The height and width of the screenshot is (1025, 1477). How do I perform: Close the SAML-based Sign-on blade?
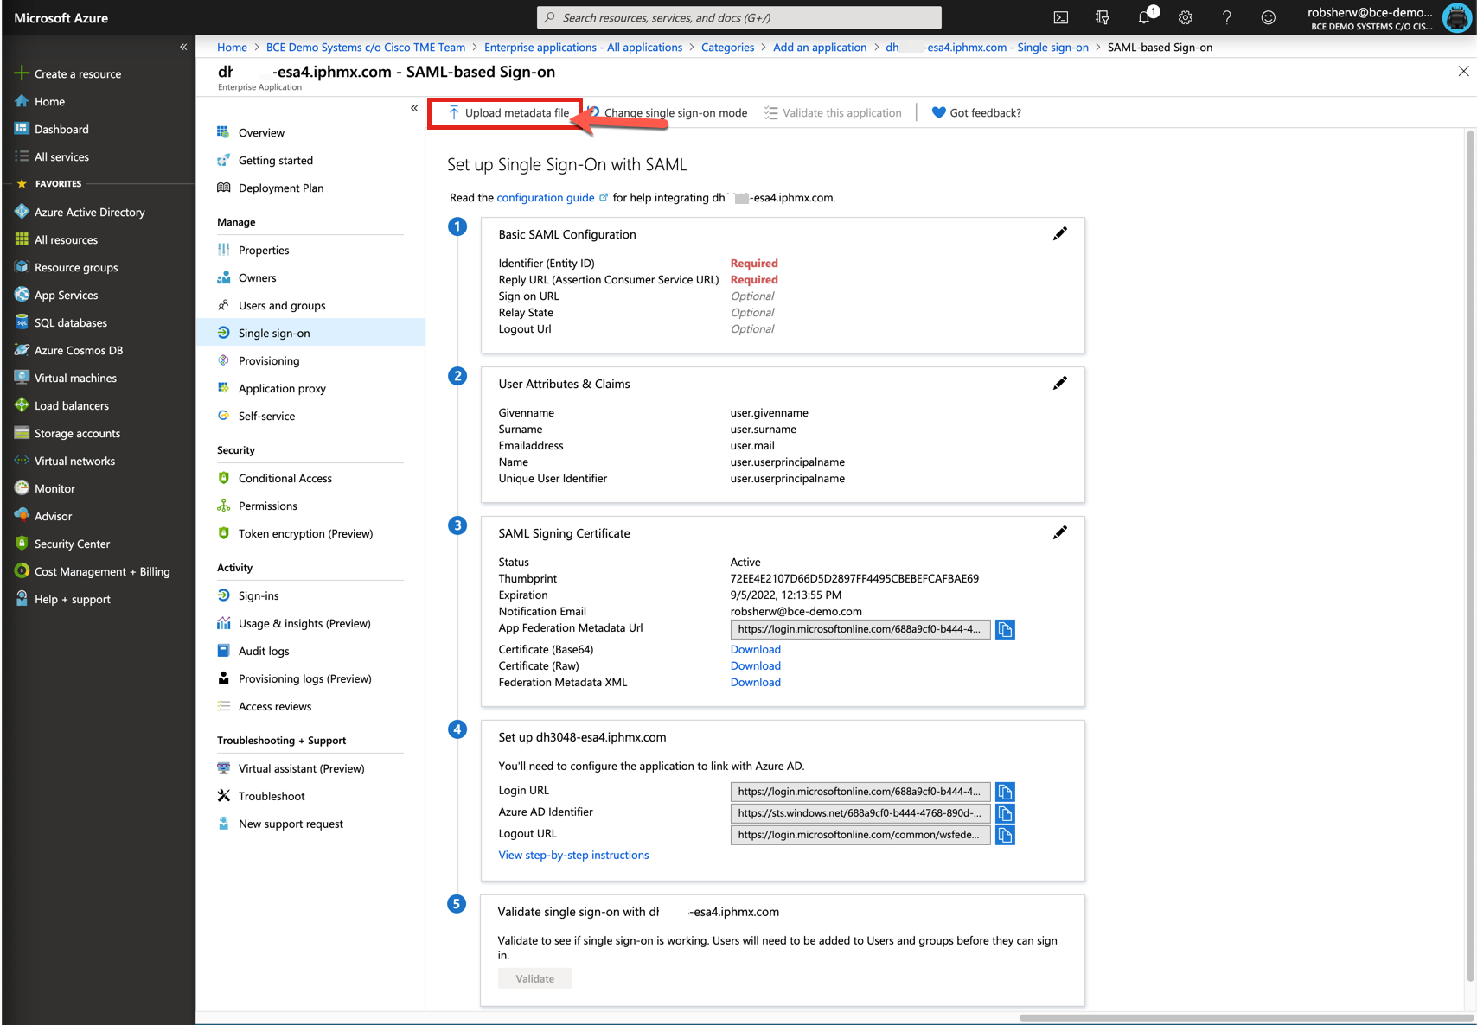1463,72
